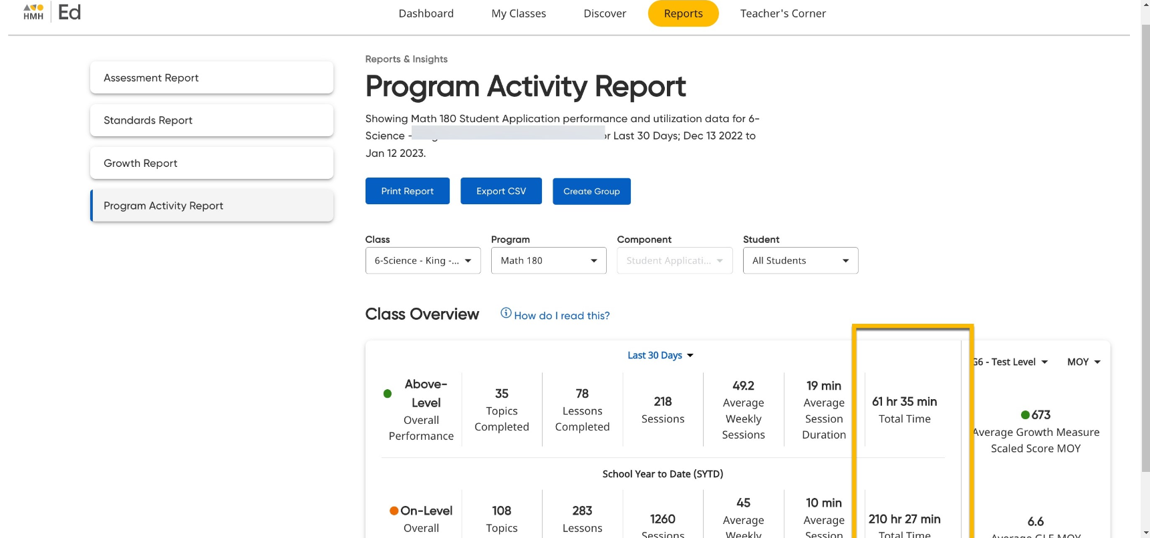The image size is (1150, 538).
Task: Open the All Students dropdown
Action: coord(800,260)
